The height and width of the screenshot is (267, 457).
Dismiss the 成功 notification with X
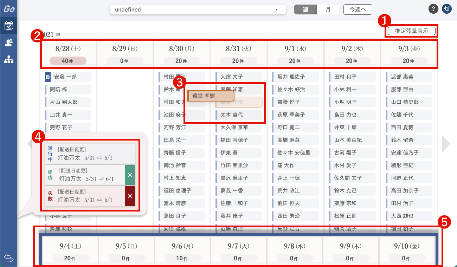point(130,175)
